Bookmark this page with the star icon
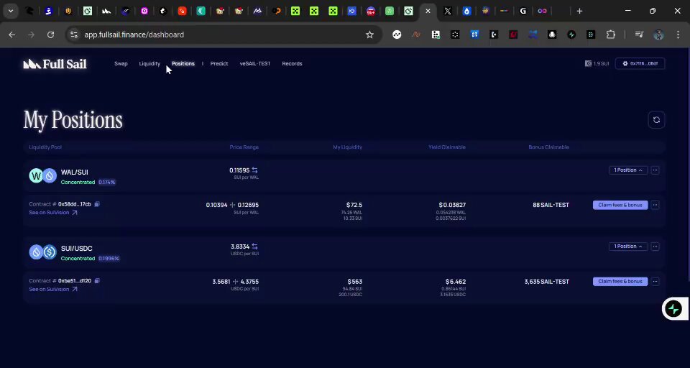The width and height of the screenshot is (690, 368). (369, 34)
